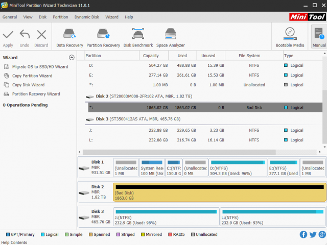Viewport: 327px width, 245px height.
Task: Click the File System column header
Action: (x=249, y=56)
